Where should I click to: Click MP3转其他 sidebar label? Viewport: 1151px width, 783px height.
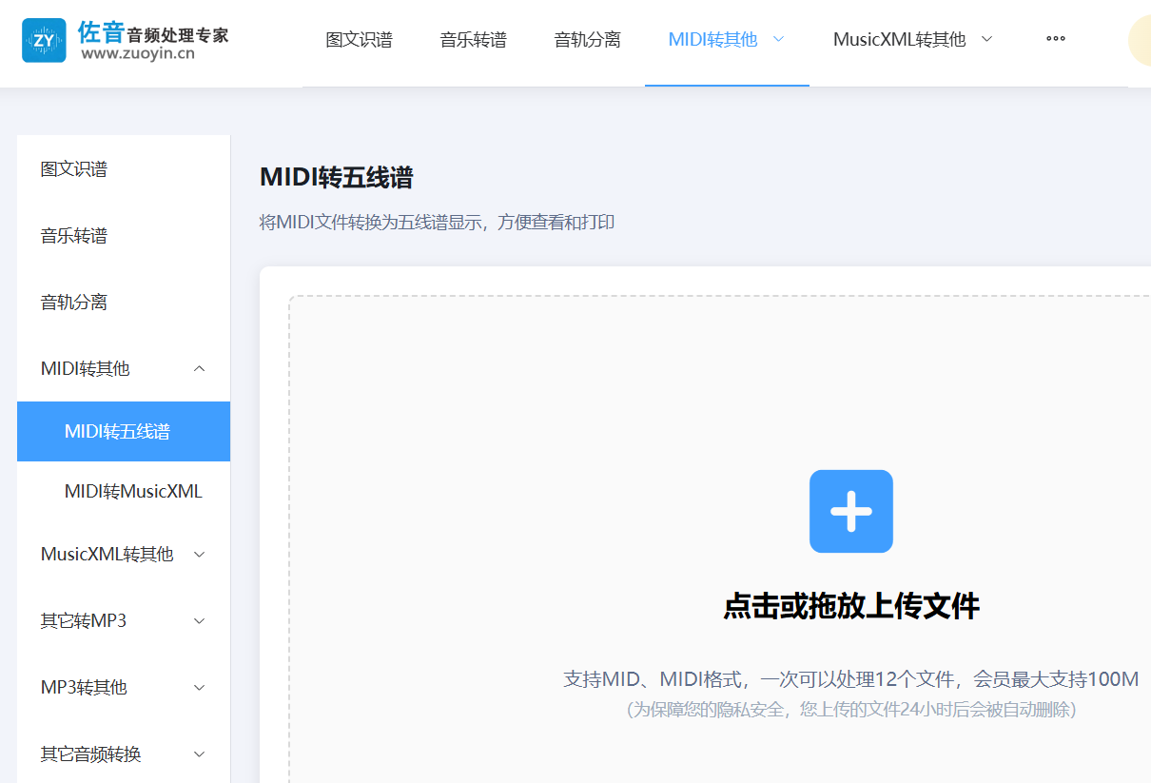(83, 687)
